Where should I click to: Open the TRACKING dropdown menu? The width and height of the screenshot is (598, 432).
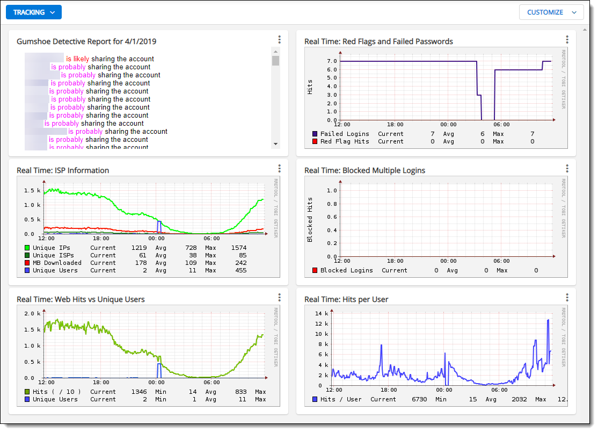click(34, 12)
